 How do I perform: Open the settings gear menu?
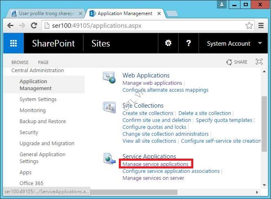click(x=168, y=44)
